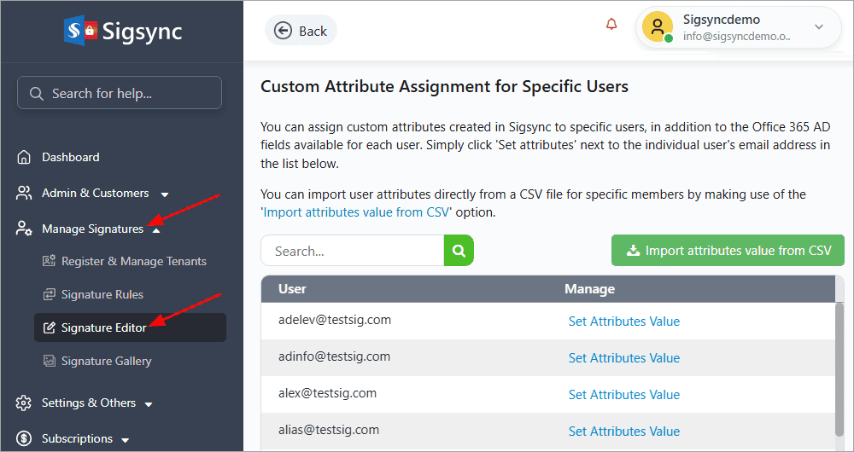Click the Sigsyncdemo user avatar
Screen dimensions: 854x452
[x=658, y=27]
